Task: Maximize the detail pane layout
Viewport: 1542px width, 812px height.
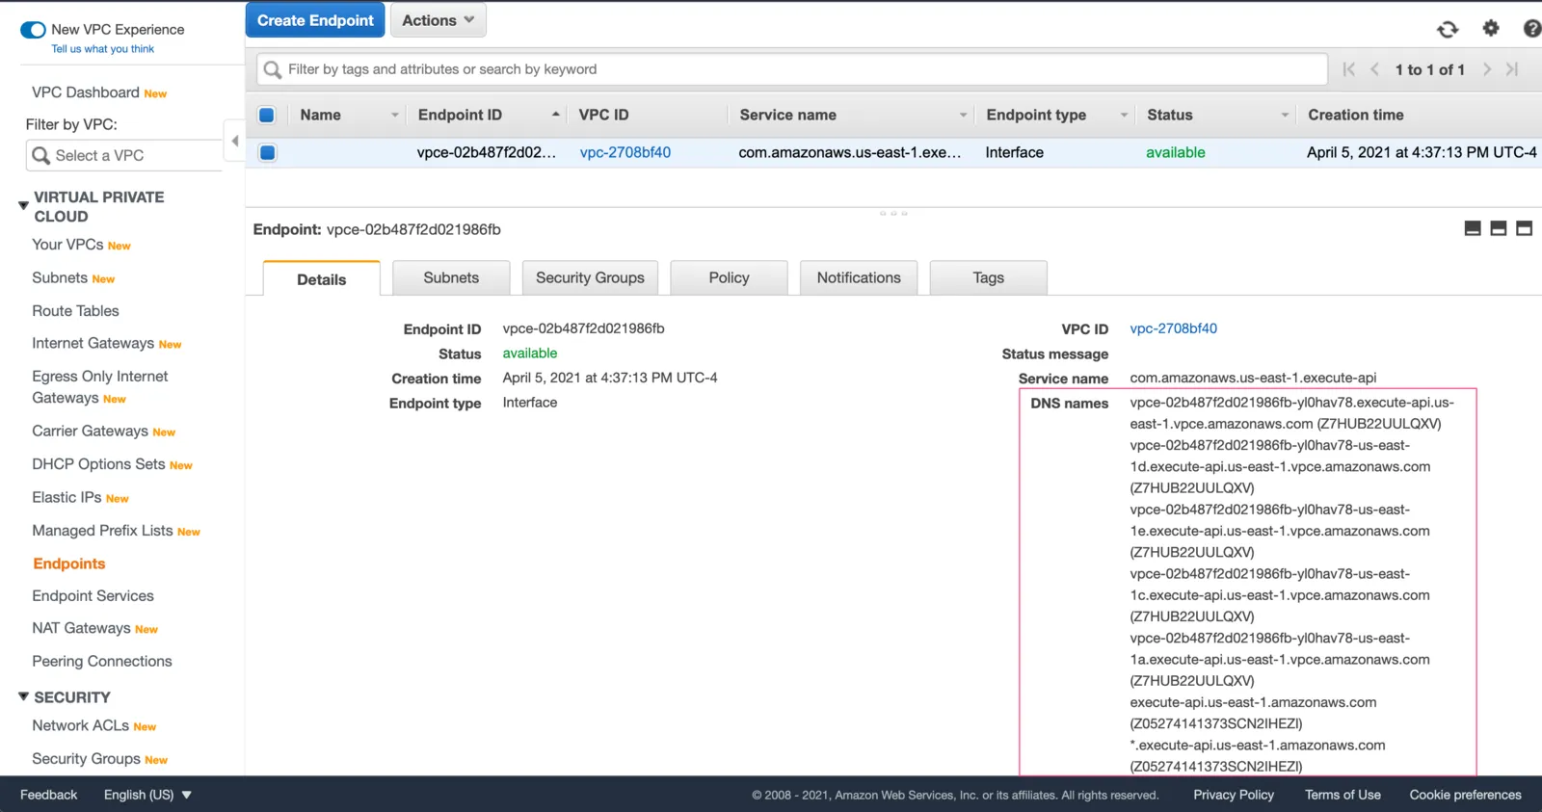Action: [1524, 228]
